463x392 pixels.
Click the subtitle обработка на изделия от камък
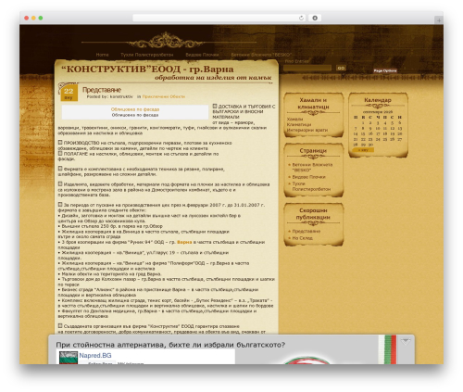[x=213, y=78]
